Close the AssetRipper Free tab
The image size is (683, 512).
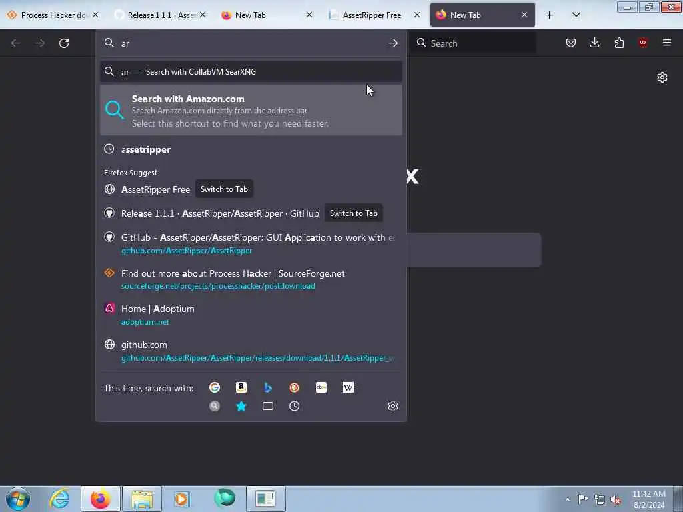[417, 15]
